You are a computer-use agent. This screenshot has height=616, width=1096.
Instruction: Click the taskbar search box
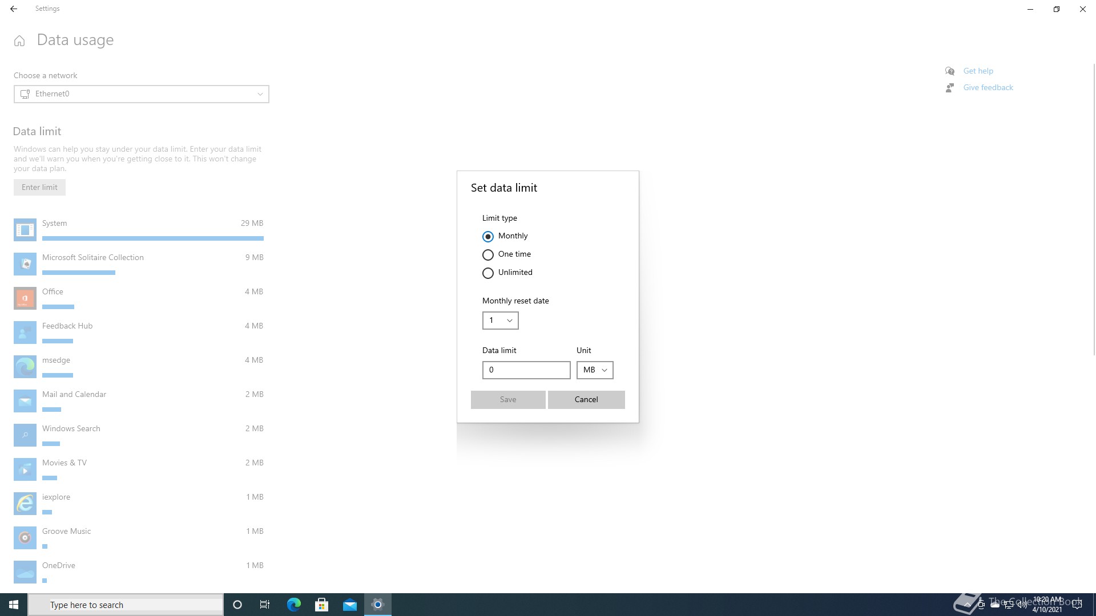[x=126, y=605]
